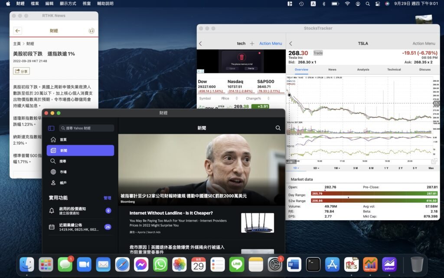This screenshot has width=444, height=278.
Task: Open Action Menu in the TSLA pane
Action: pyautogui.click(x=424, y=43)
